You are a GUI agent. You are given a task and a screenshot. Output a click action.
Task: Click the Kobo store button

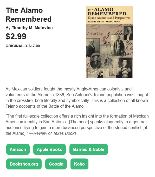click(79, 164)
